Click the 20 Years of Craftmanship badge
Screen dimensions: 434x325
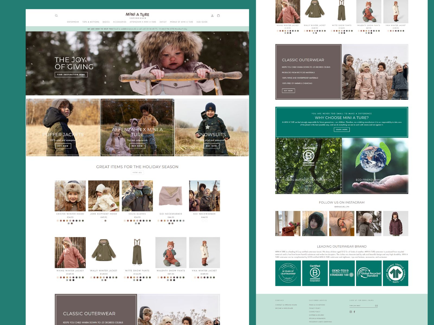[288, 273]
